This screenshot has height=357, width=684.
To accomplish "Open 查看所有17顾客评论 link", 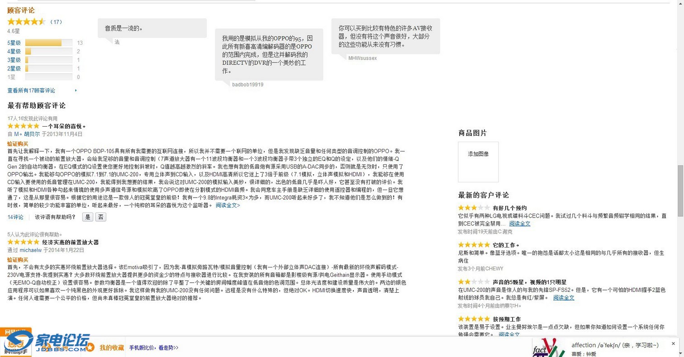I will coord(31,90).
